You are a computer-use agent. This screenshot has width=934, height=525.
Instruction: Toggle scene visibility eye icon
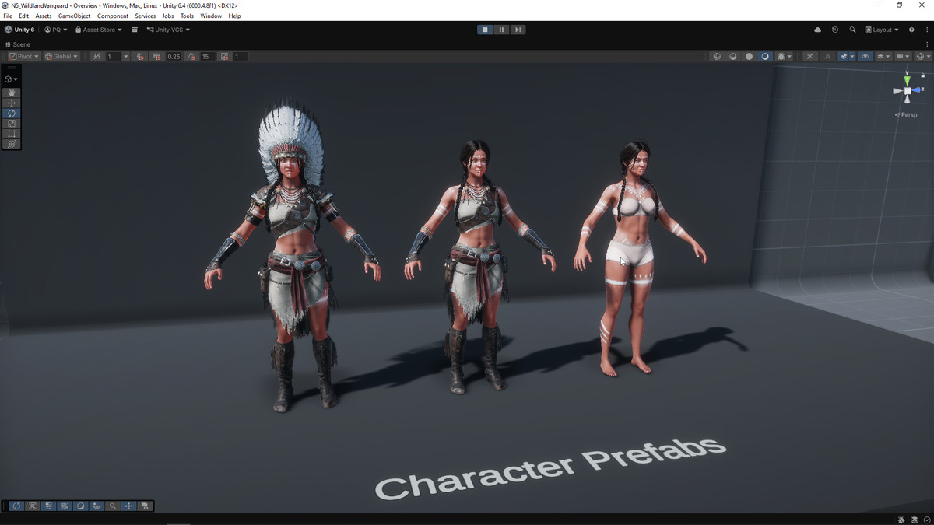(865, 57)
